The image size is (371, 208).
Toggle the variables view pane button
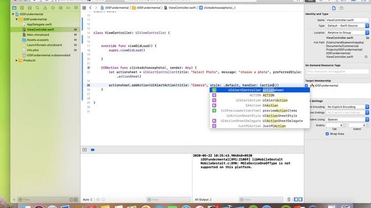point(296,199)
